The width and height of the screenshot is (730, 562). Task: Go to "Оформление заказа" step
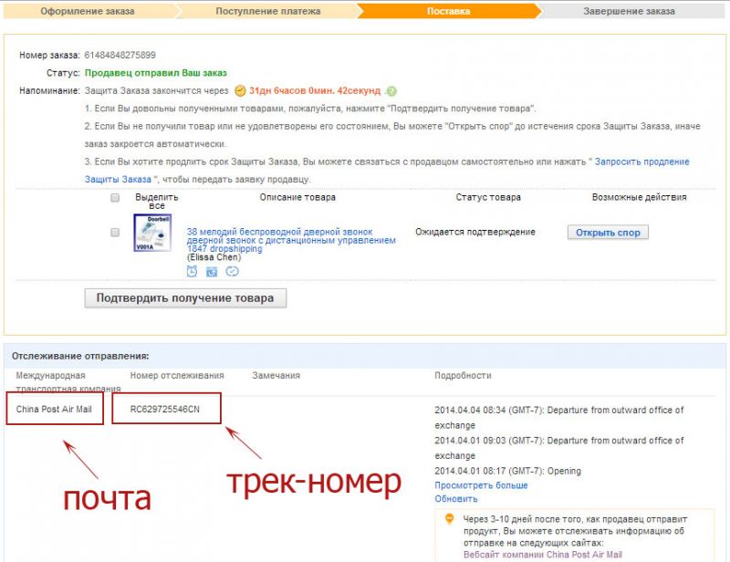tap(89, 12)
